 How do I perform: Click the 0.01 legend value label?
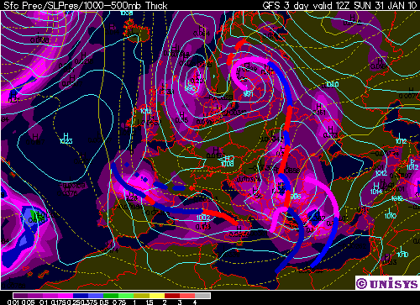[x=13, y=302]
